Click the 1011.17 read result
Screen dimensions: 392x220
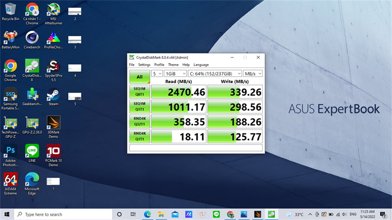pyautogui.click(x=179, y=107)
